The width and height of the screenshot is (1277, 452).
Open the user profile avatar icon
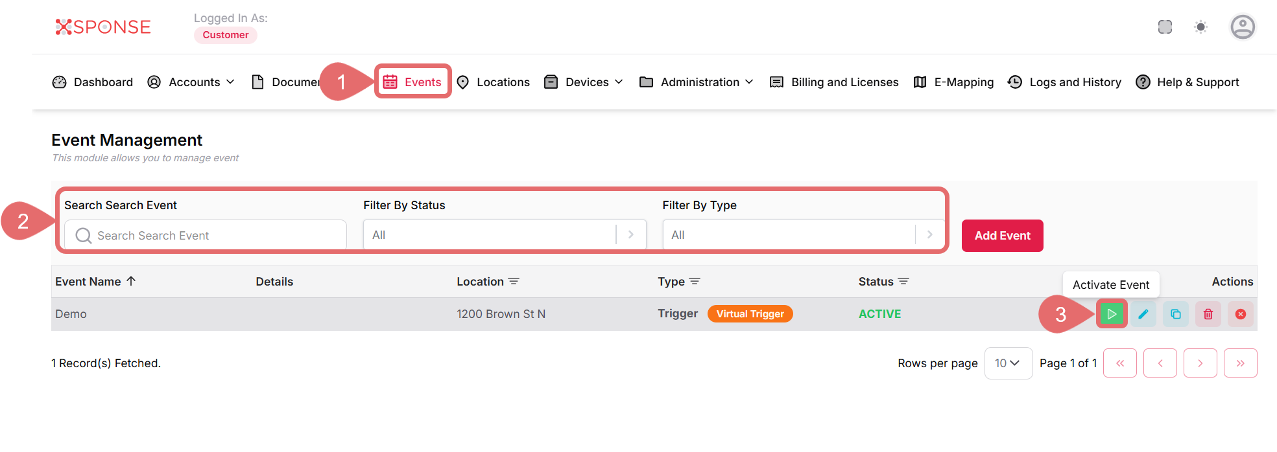(1243, 27)
